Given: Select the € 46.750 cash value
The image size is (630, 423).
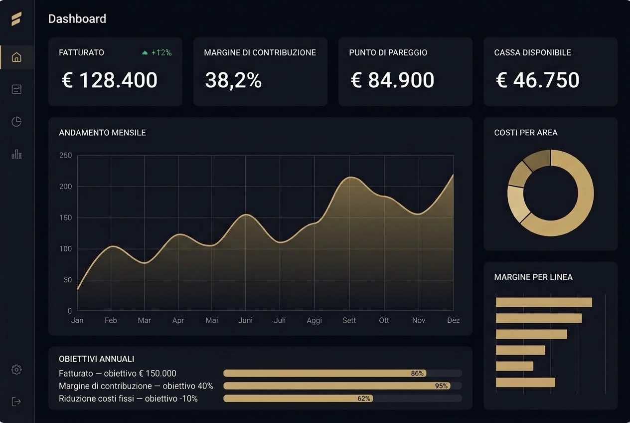Looking at the screenshot, I should coord(538,80).
